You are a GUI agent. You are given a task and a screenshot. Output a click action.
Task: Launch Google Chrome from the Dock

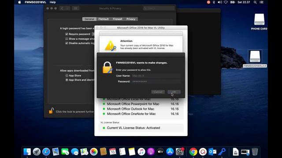(193, 152)
